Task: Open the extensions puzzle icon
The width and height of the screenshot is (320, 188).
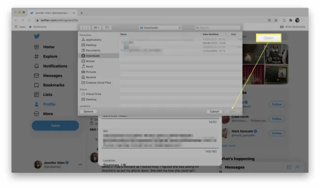Action: (290, 20)
